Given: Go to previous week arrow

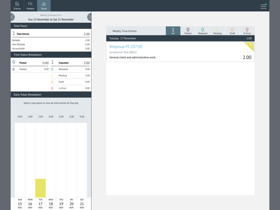Looking at the screenshot, I should pyautogui.click(x=13, y=17).
